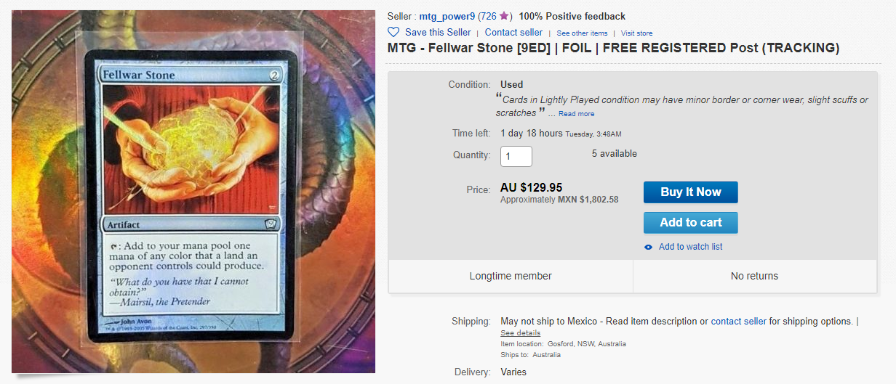Open the Visit store link

tap(636, 33)
